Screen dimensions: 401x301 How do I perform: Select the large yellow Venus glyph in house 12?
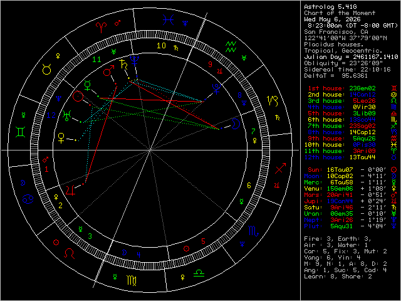pos(61,138)
